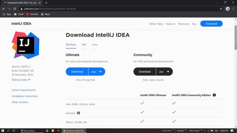The image size is (237, 133).
Task: Open Gmail bookmark
Action: click(x=19, y=14)
